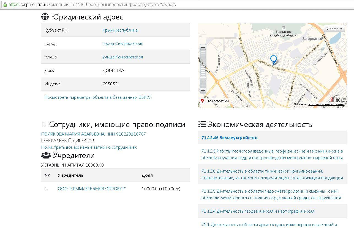View object parameters in ФИАС database
This screenshot has height=228, width=354.
[97, 97]
